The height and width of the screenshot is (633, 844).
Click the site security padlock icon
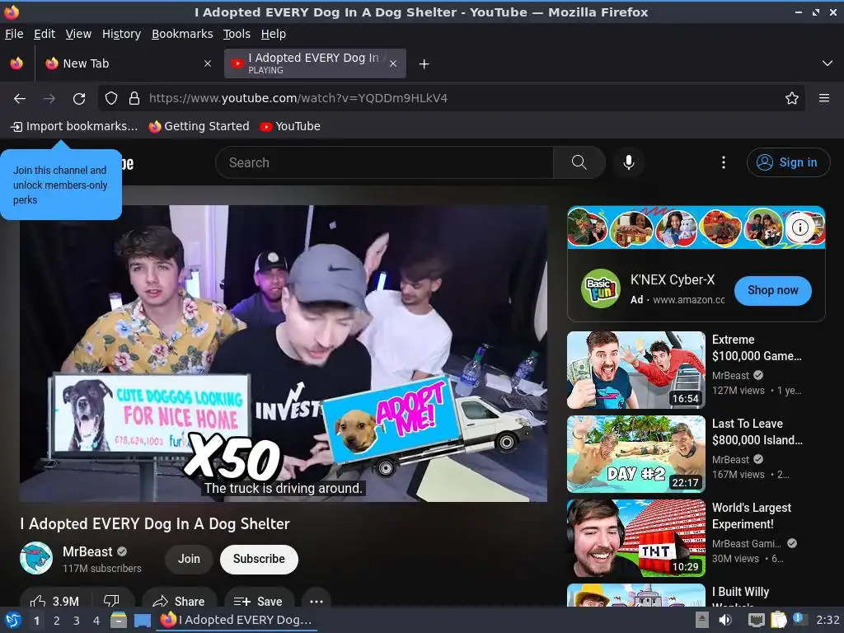134,98
